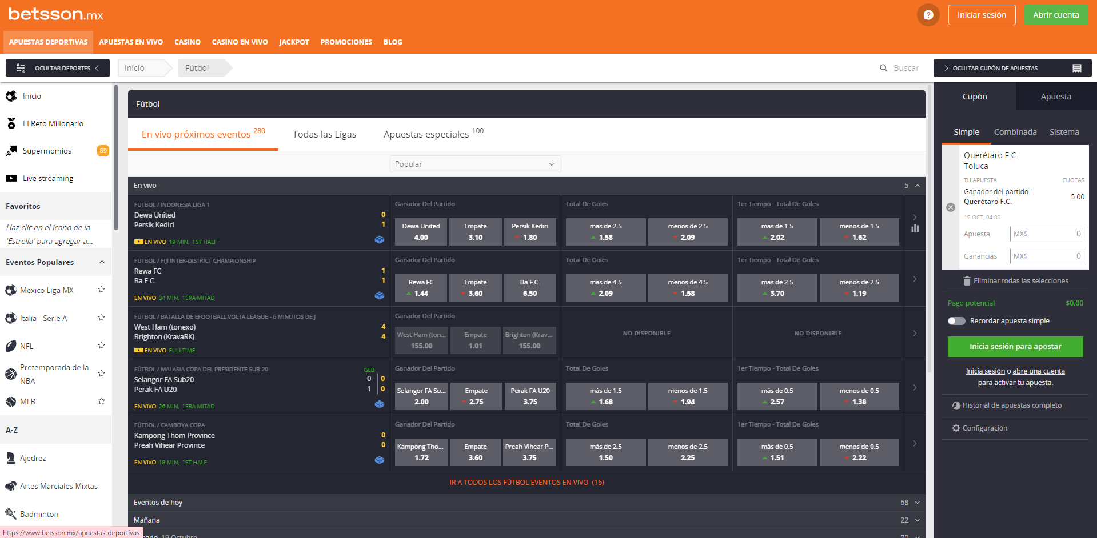The height and width of the screenshot is (538, 1097).
Task: Click the bet slip icon in coupon header
Action: click(x=1077, y=68)
